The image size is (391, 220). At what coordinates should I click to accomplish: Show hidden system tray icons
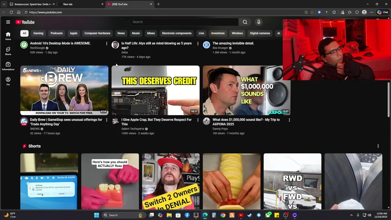tap(351, 215)
